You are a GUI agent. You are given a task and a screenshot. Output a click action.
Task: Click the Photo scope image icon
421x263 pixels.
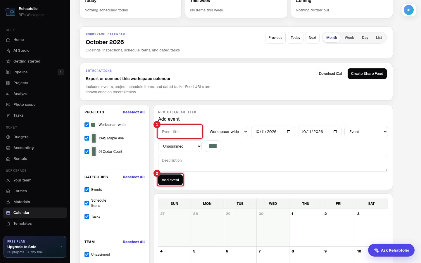coord(8,105)
